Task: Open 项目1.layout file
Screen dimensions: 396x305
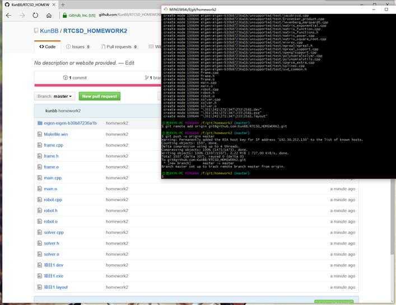Action: 56,287
